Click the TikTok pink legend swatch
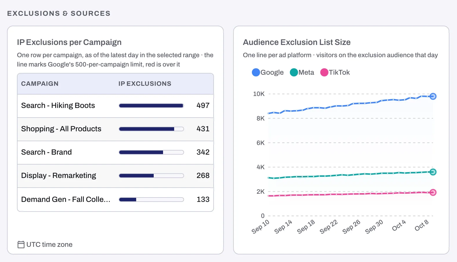This screenshot has height=262, width=457. 324,72
